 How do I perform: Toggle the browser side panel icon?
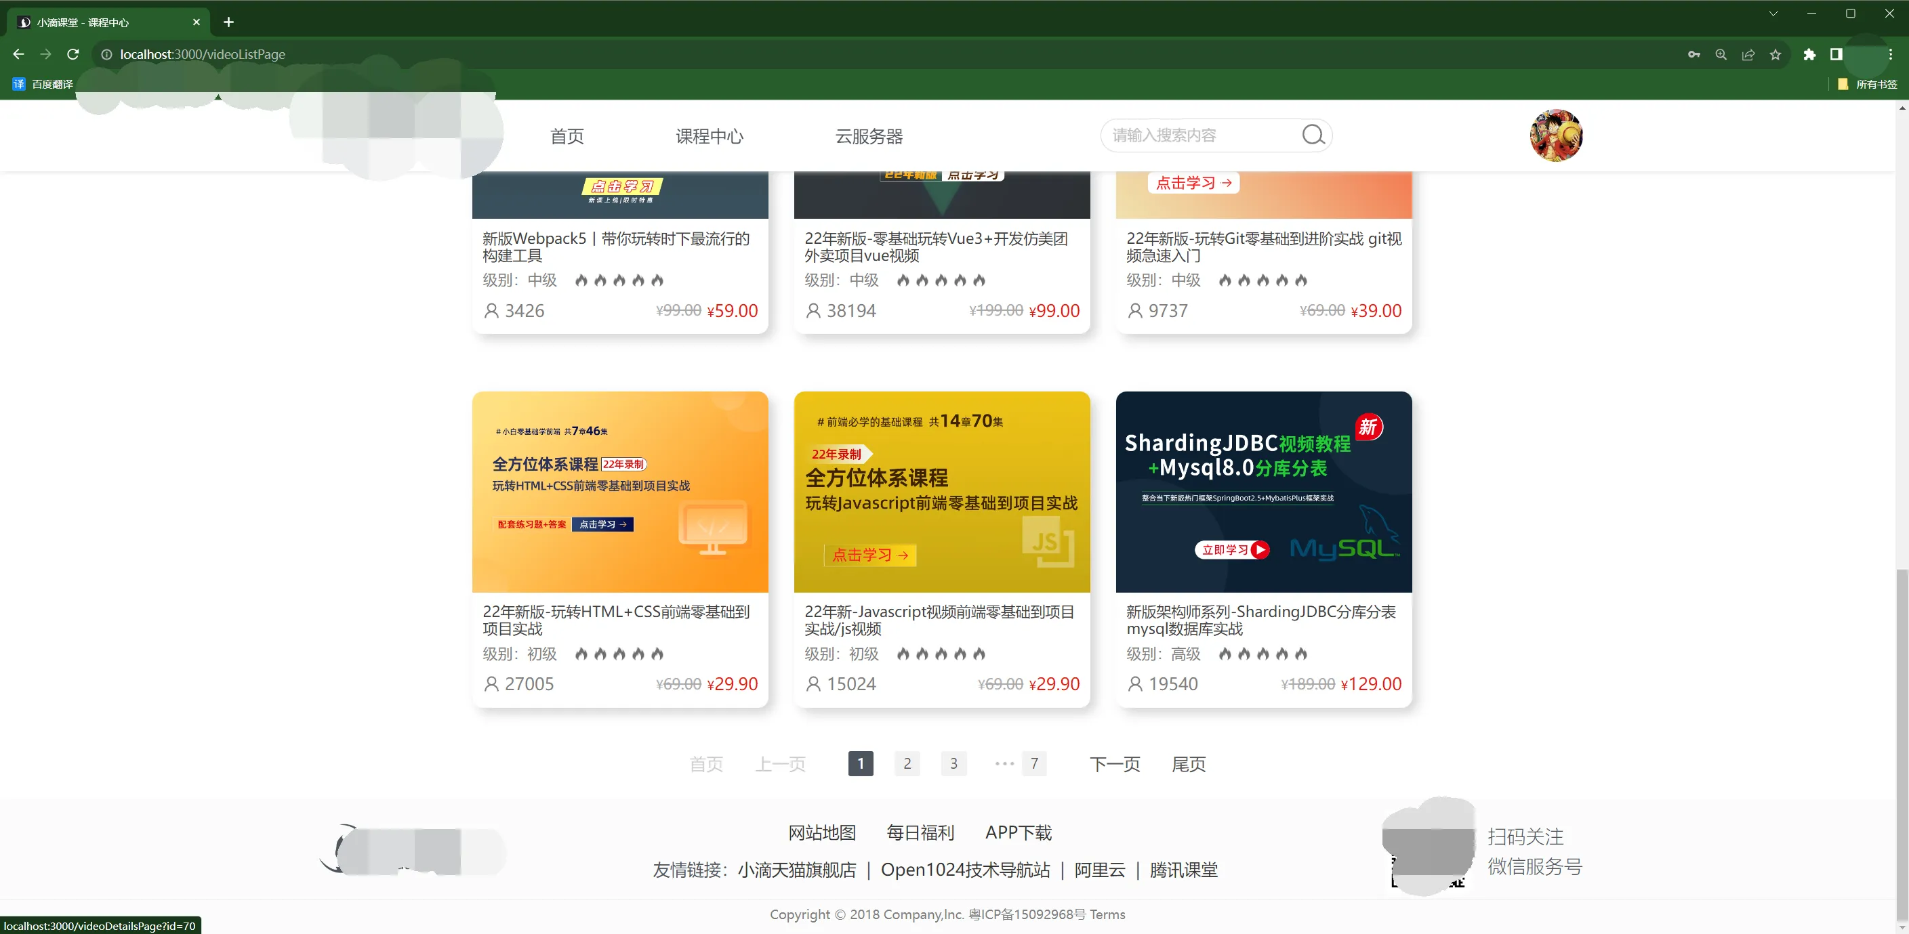(x=1836, y=54)
